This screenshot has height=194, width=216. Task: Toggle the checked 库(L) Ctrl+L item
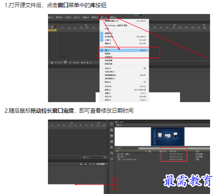pos(124,50)
